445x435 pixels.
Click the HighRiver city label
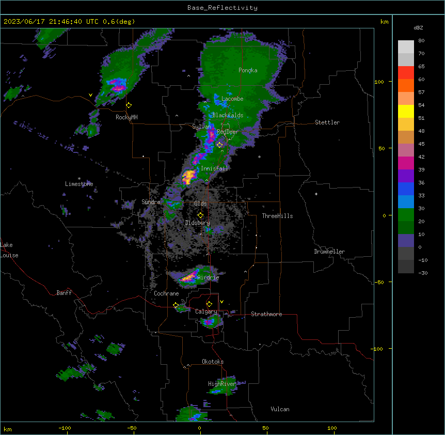pos(222,384)
